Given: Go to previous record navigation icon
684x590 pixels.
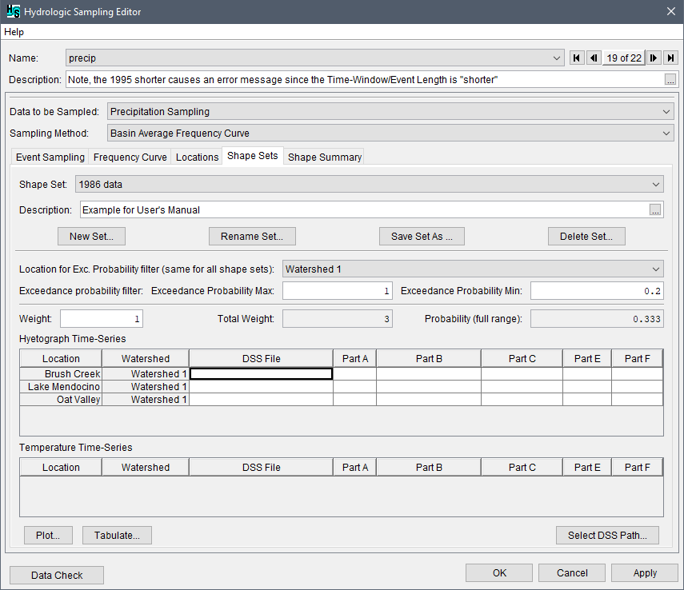Looking at the screenshot, I should pyautogui.click(x=594, y=58).
